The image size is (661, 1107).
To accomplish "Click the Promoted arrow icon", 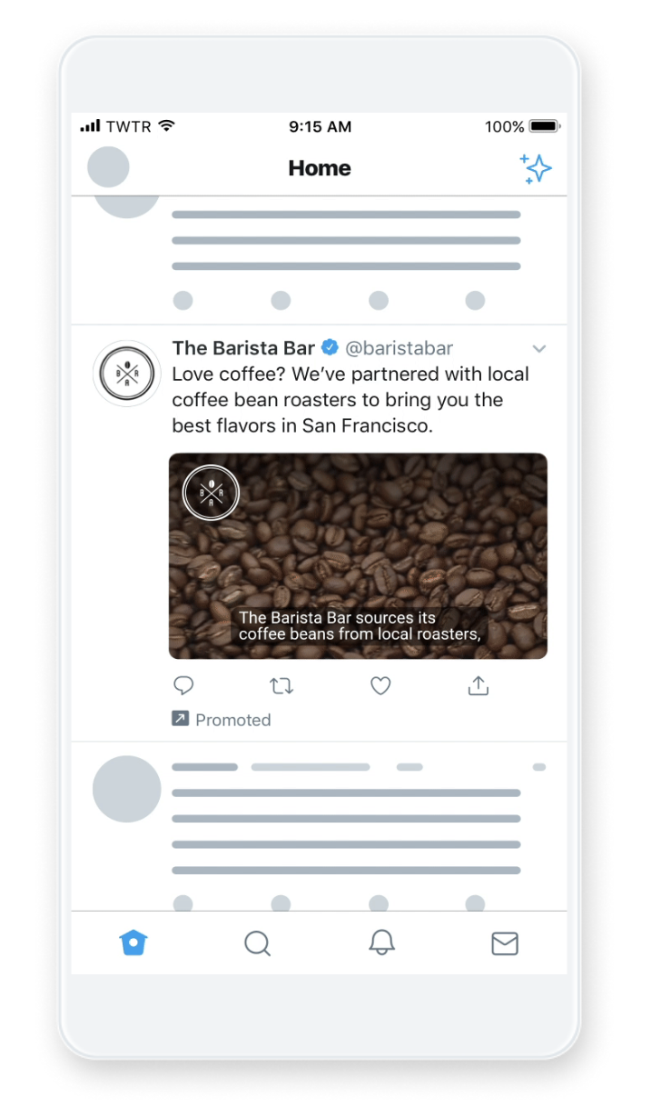I will pyautogui.click(x=180, y=719).
